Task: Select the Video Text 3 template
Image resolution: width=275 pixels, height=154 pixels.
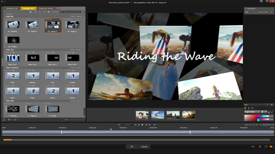Action: click(x=52, y=58)
